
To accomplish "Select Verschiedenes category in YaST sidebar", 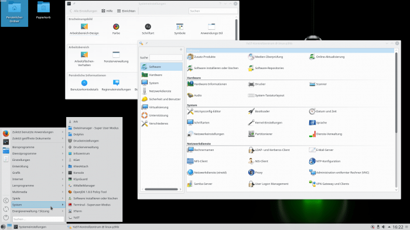I will pos(161,123).
